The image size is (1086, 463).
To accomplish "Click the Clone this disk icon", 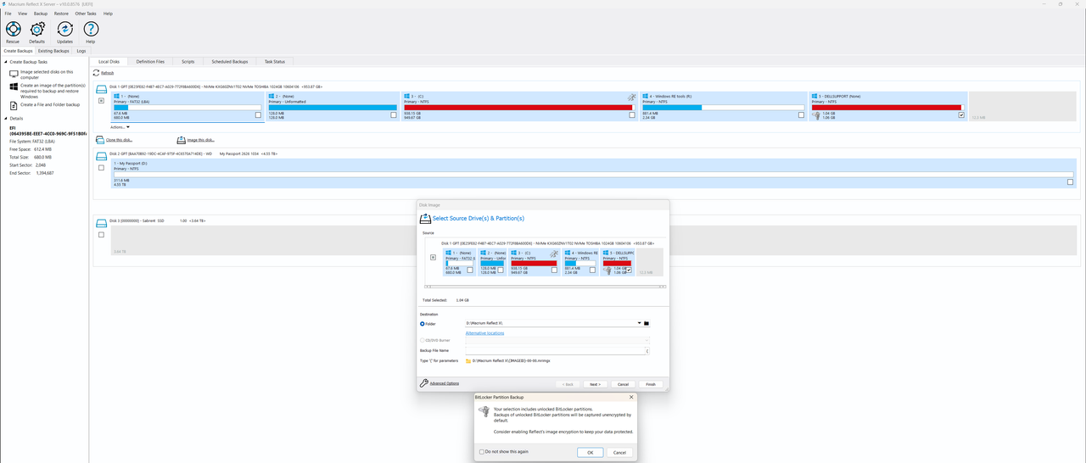I will click(100, 140).
